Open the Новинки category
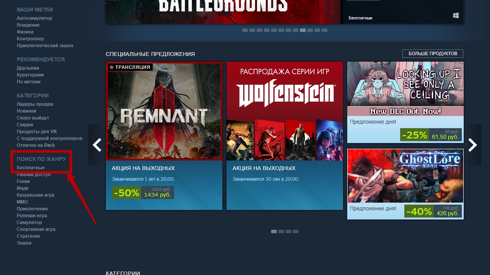 [27, 111]
